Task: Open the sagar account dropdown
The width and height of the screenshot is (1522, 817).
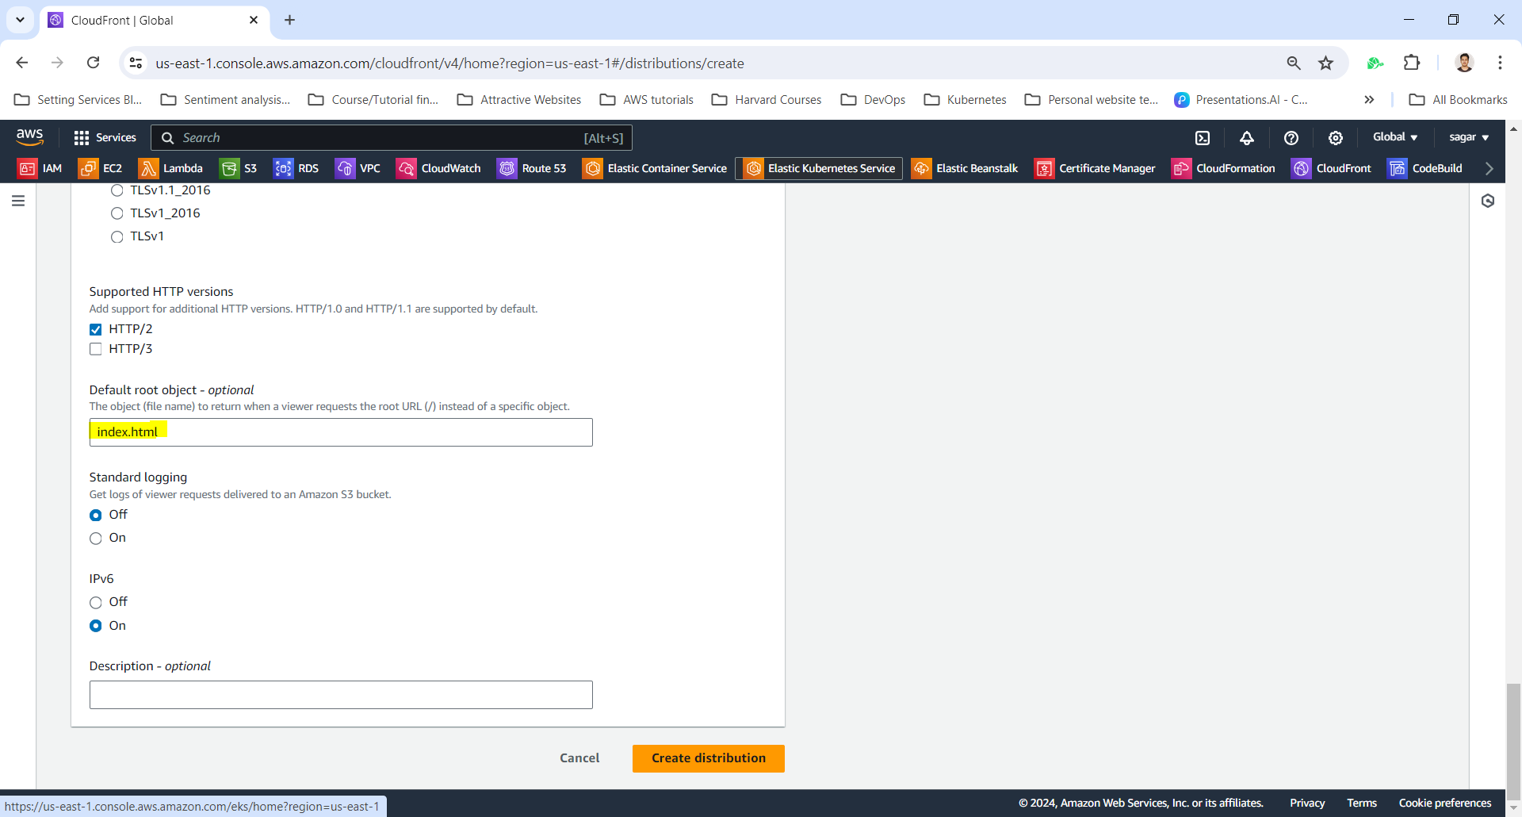Action: coord(1468,137)
